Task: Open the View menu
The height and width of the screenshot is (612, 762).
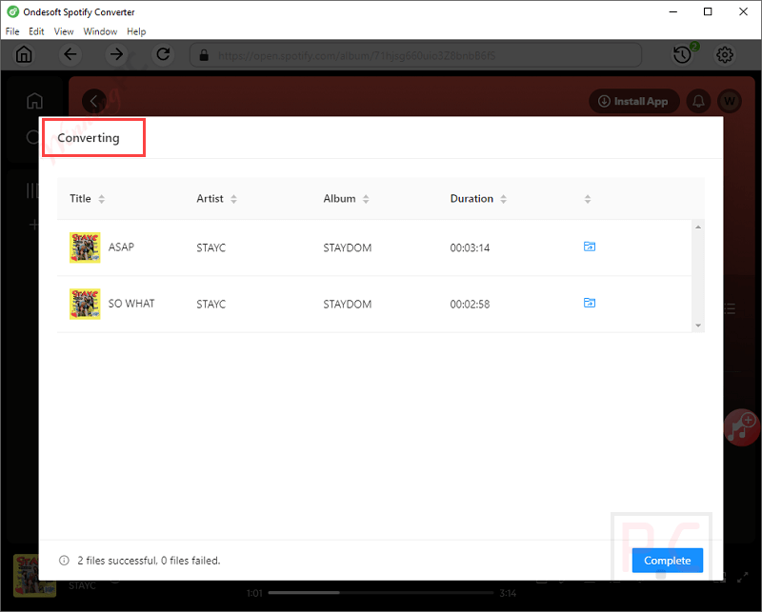Action: click(63, 31)
